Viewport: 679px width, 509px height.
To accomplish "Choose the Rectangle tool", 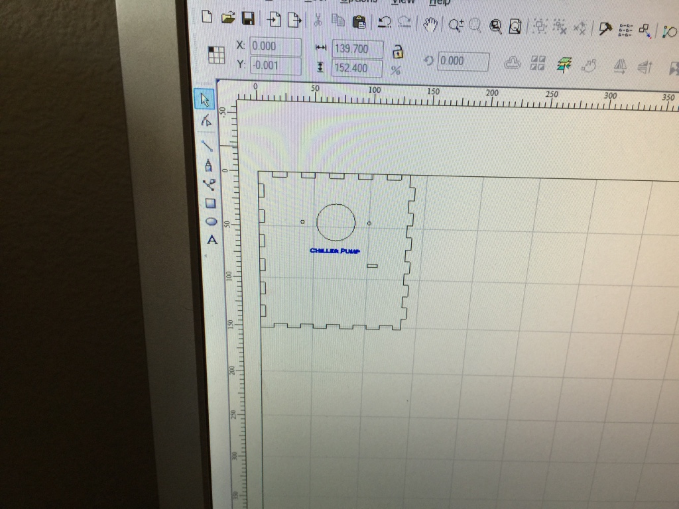I will pyautogui.click(x=210, y=203).
